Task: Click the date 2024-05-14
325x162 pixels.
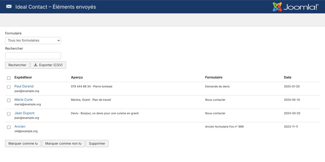Action: pos(292,100)
